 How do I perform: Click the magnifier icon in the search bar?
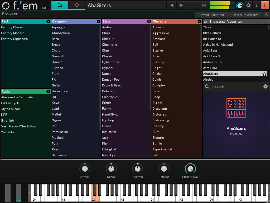(x=207, y=86)
